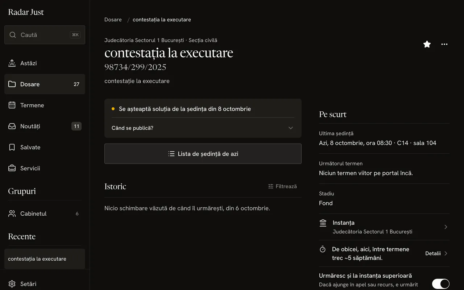This screenshot has height=290, width=464.
Task: Click the last hearing date and room text
Action: click(378, 143)
